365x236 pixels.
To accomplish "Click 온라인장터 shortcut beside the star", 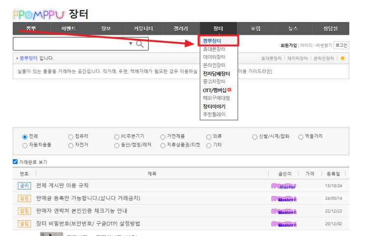I will click(x=324, y=58).
